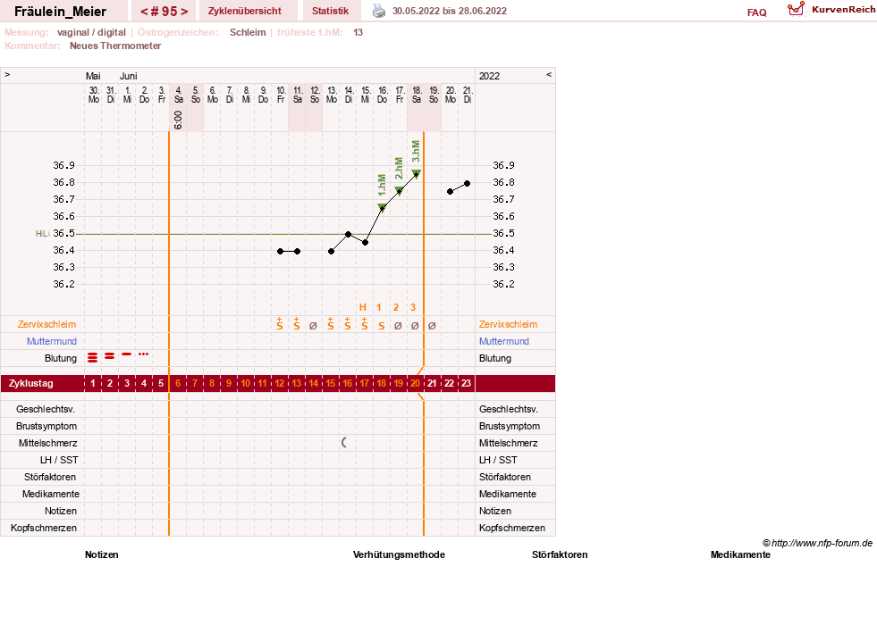Click the Zyklustag row header
This screenshot has width=877, height=625.
pos(31,384)
